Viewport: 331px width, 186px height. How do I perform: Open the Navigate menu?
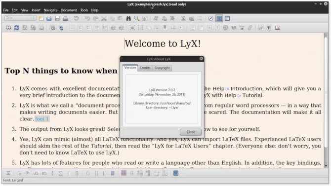coord(50,10)
